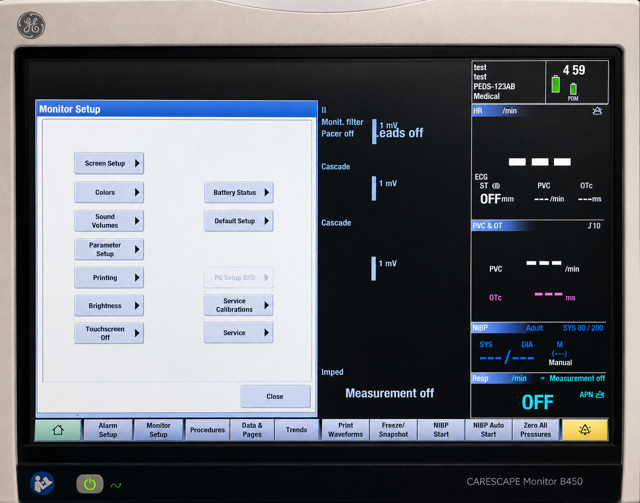Tap NIBP Auto Start
The image size is (640, 503).
click(488, 430)
